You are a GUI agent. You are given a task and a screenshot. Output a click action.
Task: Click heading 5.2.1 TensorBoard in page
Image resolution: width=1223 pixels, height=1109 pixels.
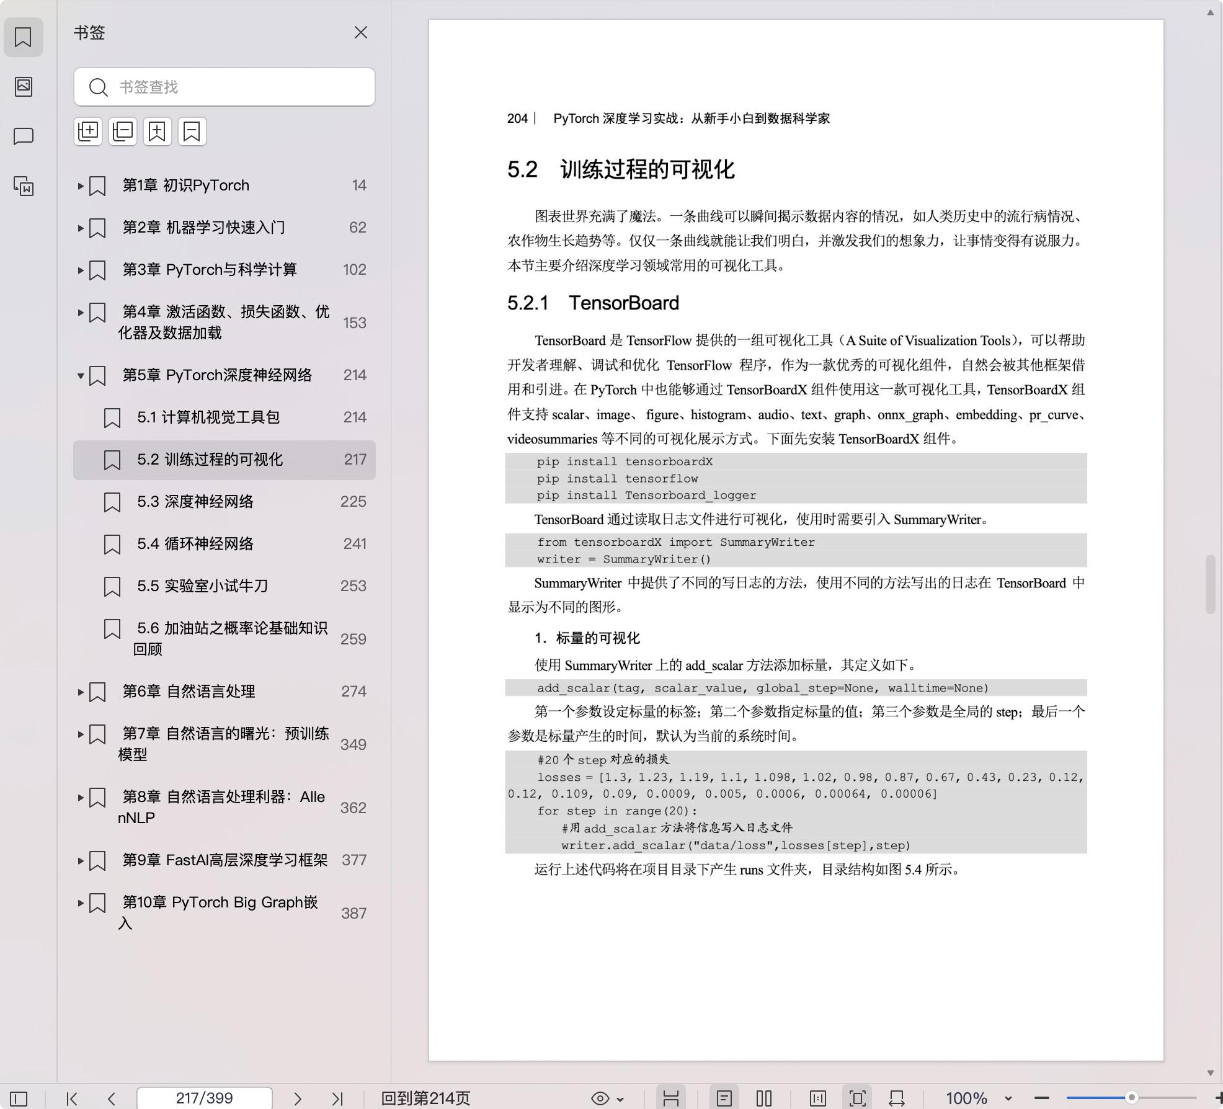point(593,303)
